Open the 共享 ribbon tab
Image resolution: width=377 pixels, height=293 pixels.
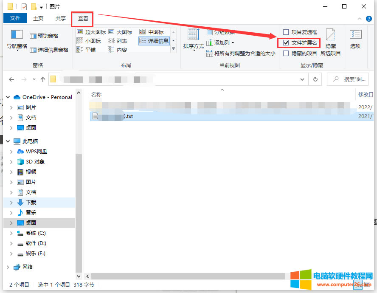[60, 18]
